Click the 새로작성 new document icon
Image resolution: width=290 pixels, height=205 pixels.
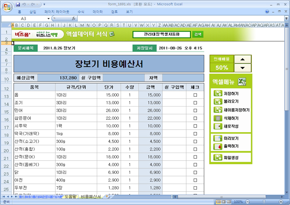pos(218,126)
